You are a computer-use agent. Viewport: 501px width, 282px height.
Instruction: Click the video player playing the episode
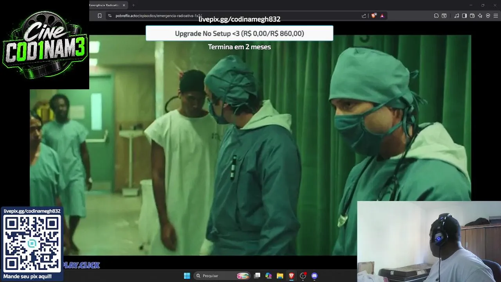click(250, 145)
